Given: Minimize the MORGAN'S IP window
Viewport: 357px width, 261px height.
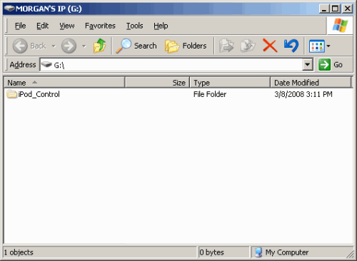Looking at the screenshot, I should pos(324,9).
